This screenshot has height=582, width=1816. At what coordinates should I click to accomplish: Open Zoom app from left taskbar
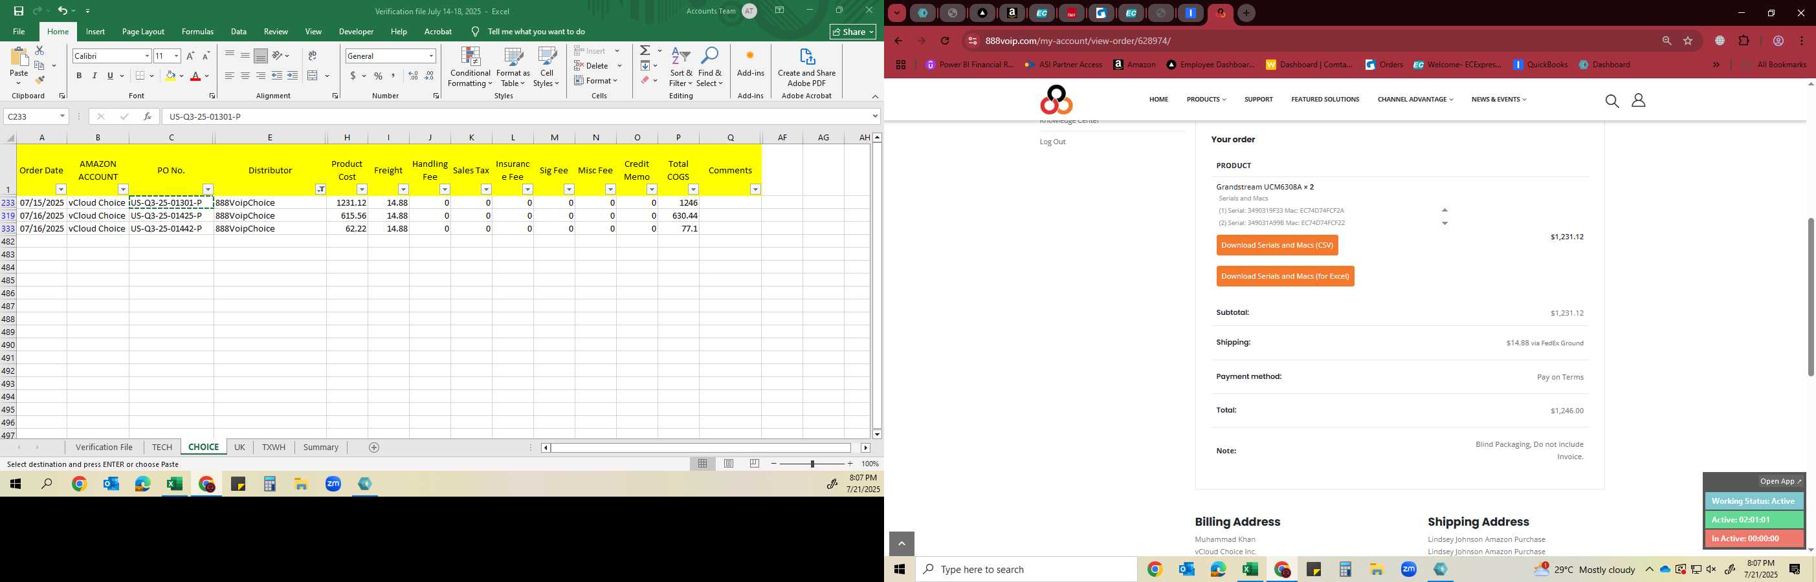[x=333, y=484]
